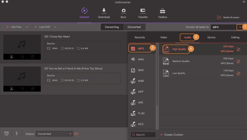Choose the APE audio format
The height and width of the screenshot is (140, 247).
click(x=142, y=103)
